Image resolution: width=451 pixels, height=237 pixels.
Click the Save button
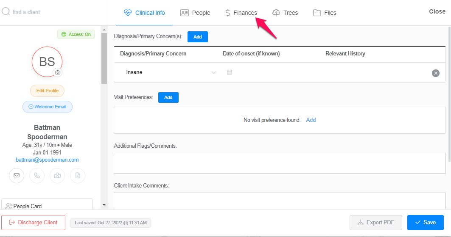(x=426, y=222)
